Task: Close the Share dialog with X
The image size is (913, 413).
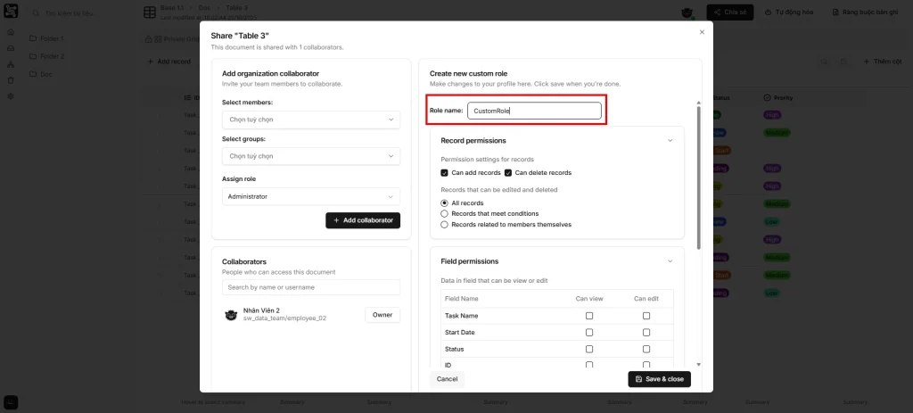Action: click(702, 32)
